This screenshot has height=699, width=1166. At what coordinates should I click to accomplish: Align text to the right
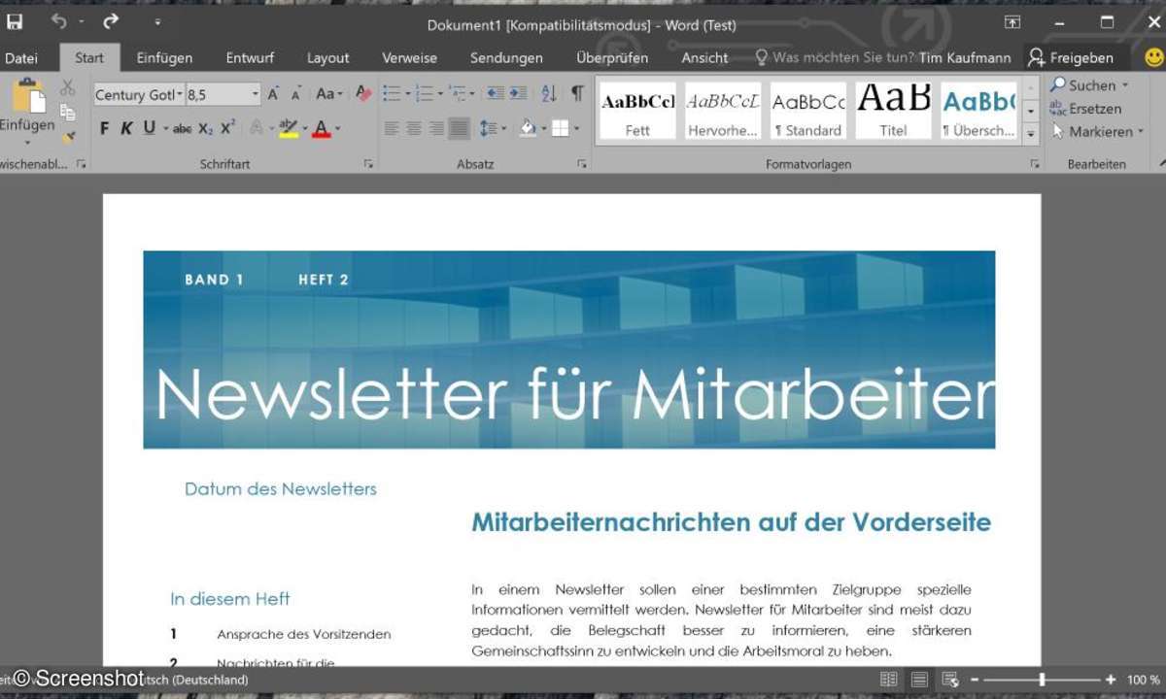(x=436, y=128)
